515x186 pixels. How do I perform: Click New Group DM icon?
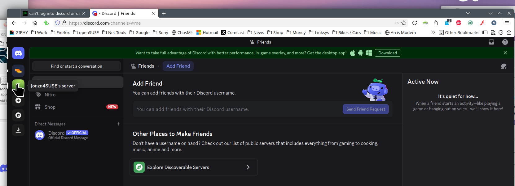[504, 66]
